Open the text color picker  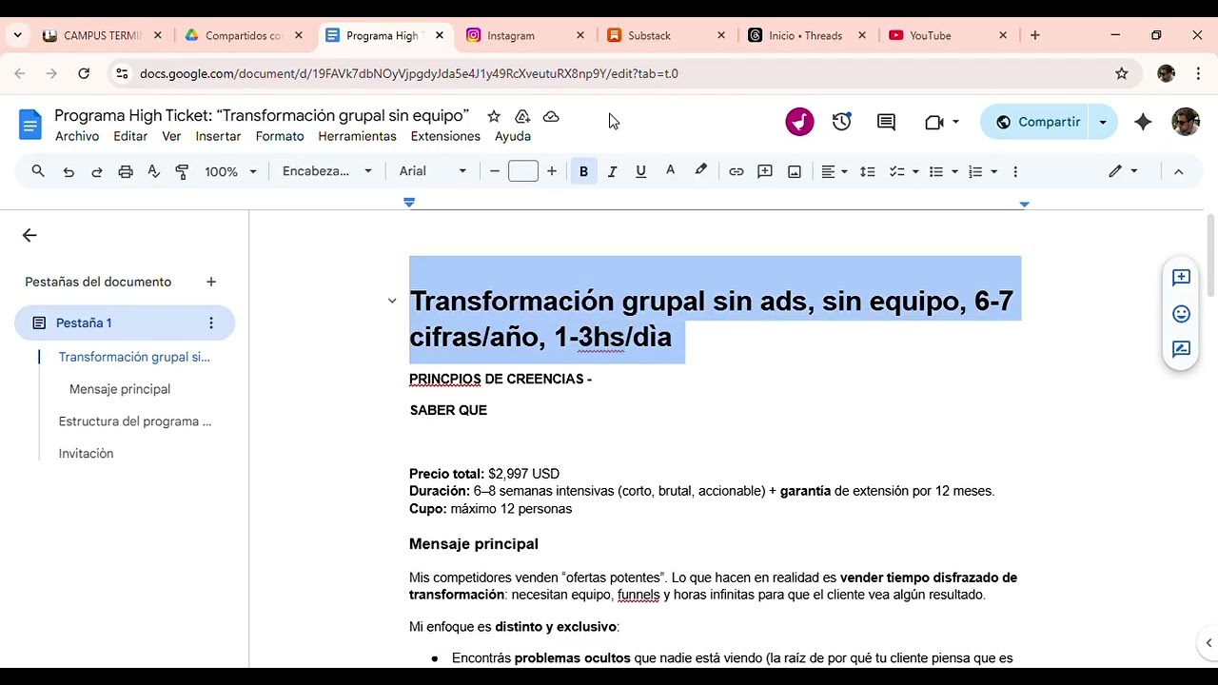click(670, 171)
